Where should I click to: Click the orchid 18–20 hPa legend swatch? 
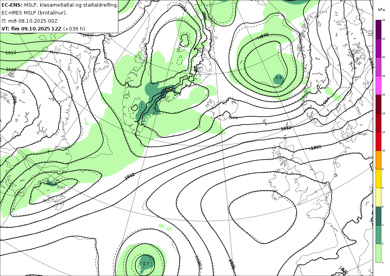[x=378, y=67]
